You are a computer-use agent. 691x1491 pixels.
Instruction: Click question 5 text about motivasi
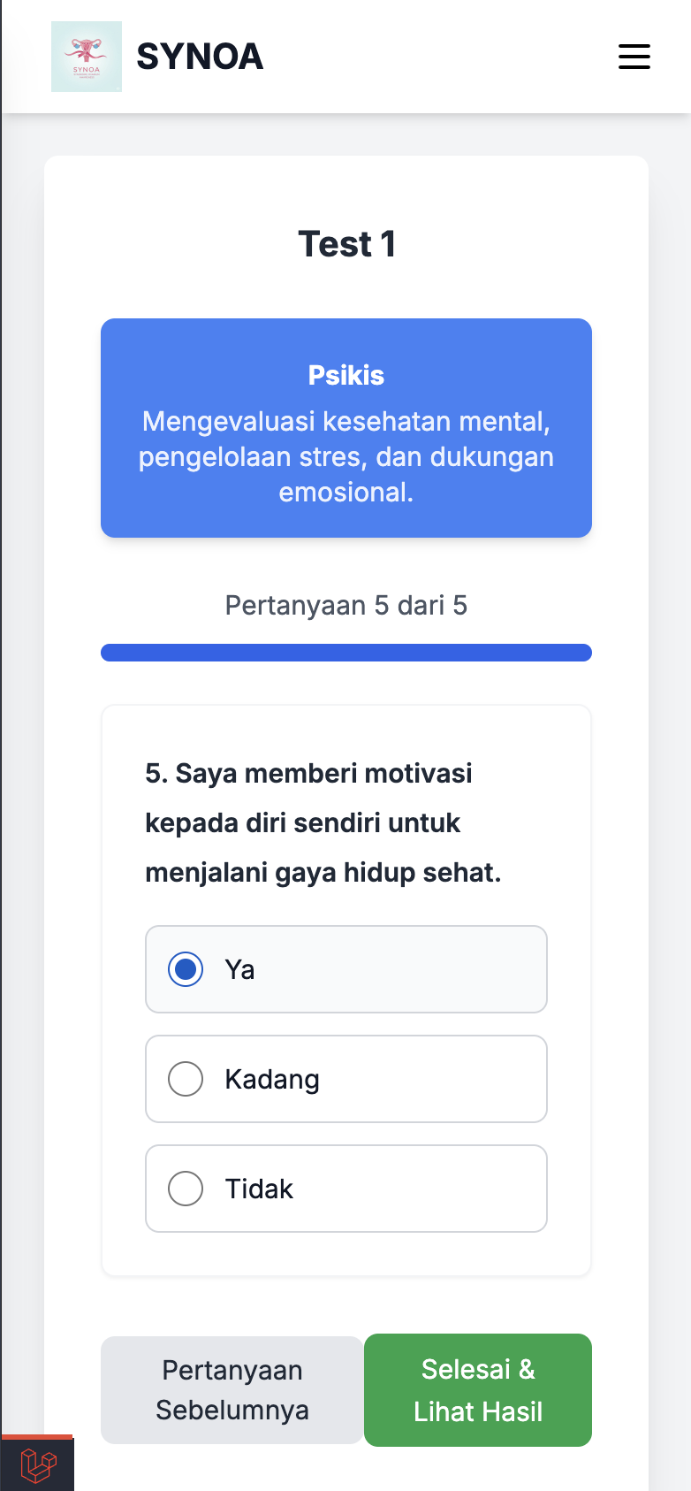tap(323, 822)
